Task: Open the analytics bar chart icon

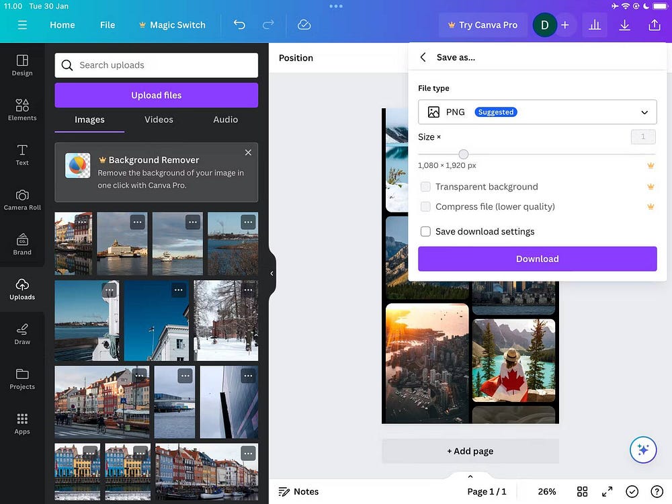Action: point(595,25)
